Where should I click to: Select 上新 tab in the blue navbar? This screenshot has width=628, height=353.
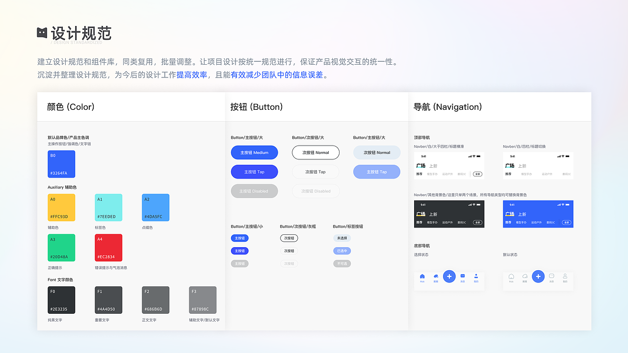click(522, 214)
